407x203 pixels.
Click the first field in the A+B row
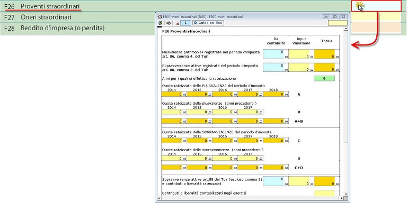[174, 121]
